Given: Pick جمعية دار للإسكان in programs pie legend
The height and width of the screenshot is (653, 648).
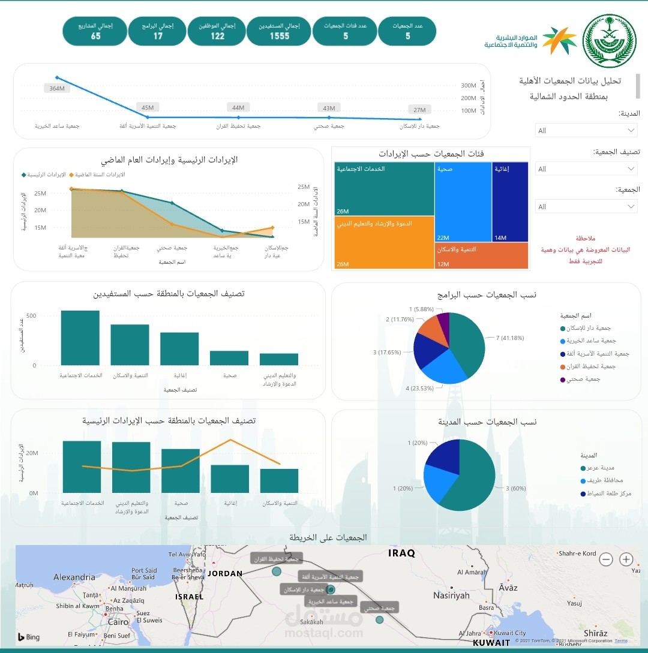Looking at the screenshot, I should tap(586, 328).
